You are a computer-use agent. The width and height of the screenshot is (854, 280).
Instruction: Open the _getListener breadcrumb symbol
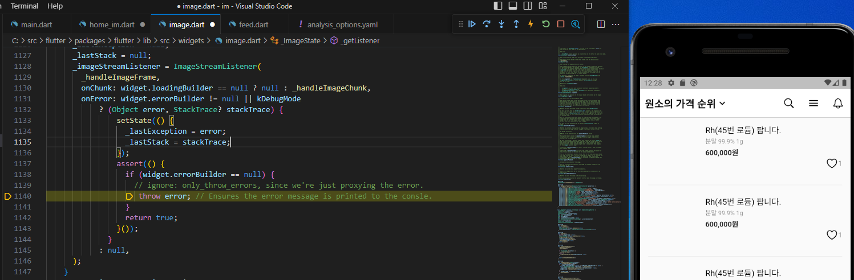coord(361,40)
